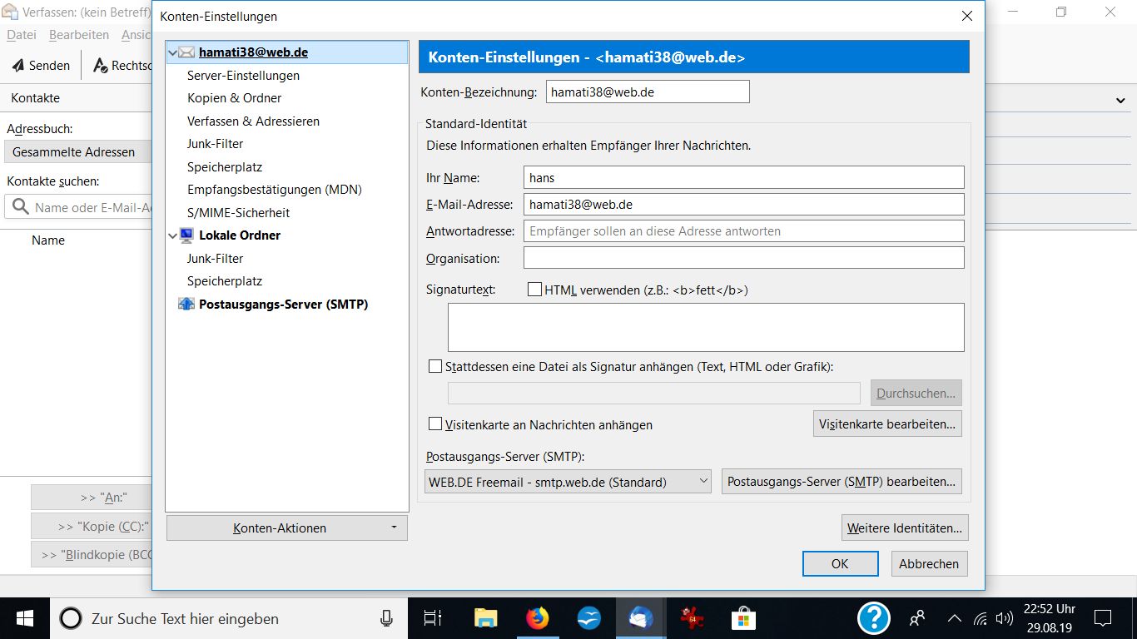Toggle Visitenkarte an Nachrichten anhängen checkbox
Viewport: 1137px width, 639px height.
tap(435, 424)
